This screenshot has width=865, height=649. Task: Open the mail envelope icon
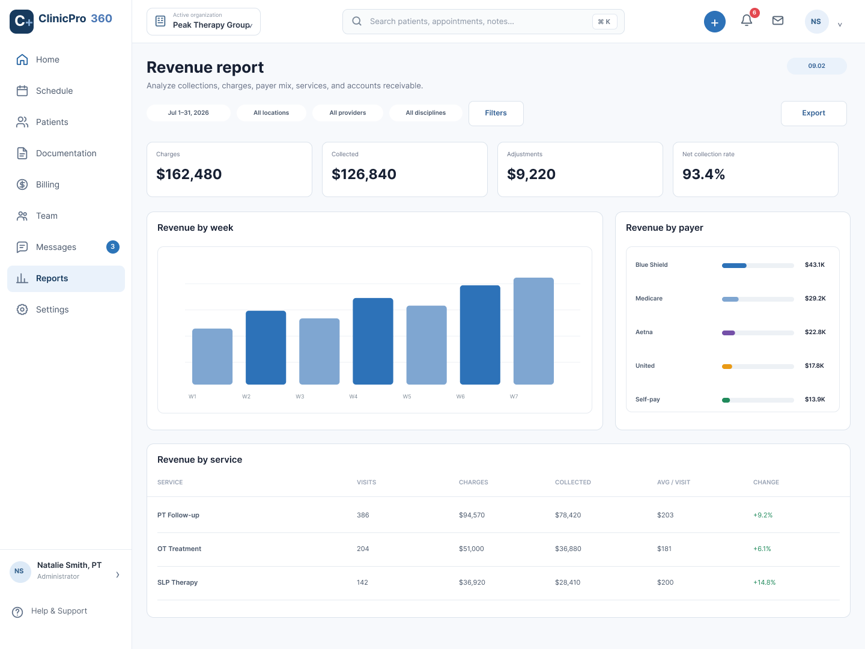(x=778, y=20)
